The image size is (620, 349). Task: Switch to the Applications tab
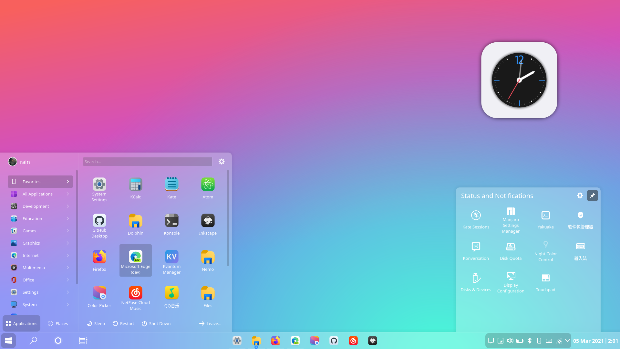(21, 323)
